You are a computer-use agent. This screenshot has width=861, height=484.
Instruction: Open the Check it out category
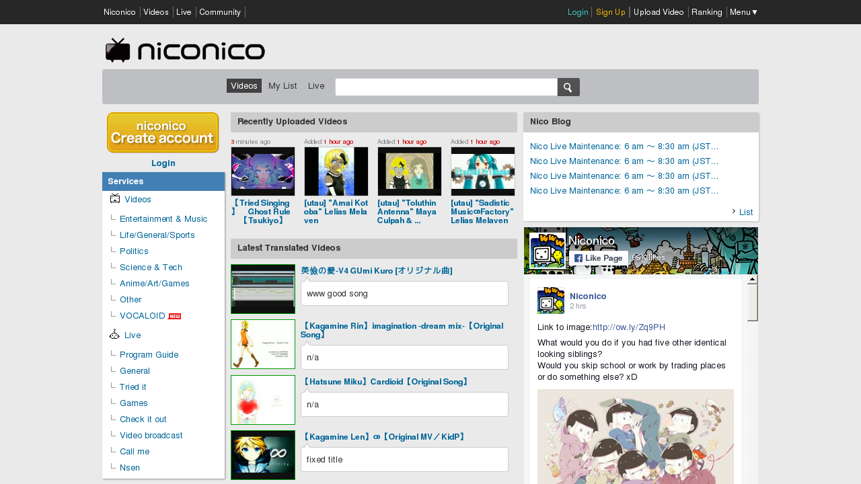pyautogui.click(x=143, y=419)
